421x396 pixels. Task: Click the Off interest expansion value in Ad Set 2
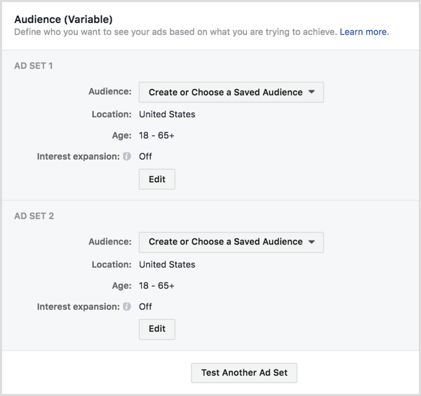pyautogui.click(x=145, y=306)
